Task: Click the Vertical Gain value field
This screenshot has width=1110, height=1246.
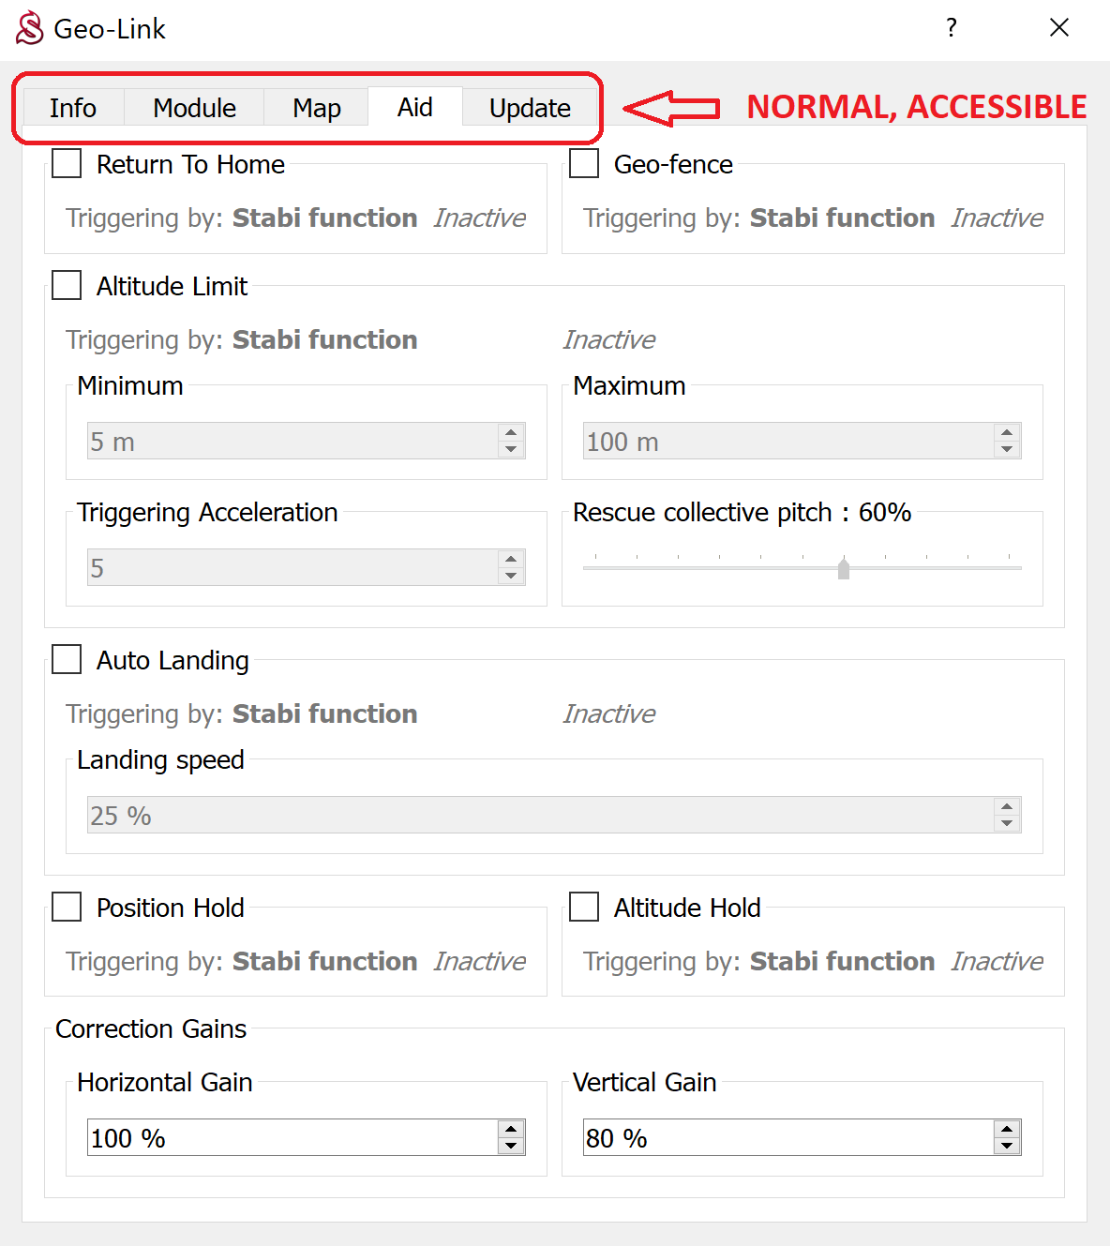Action: tap(787, 1137)
